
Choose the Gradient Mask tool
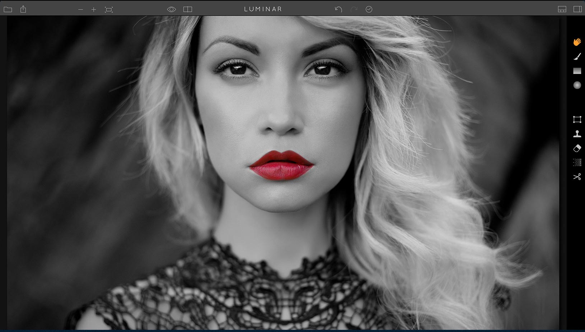click(577, 71)
